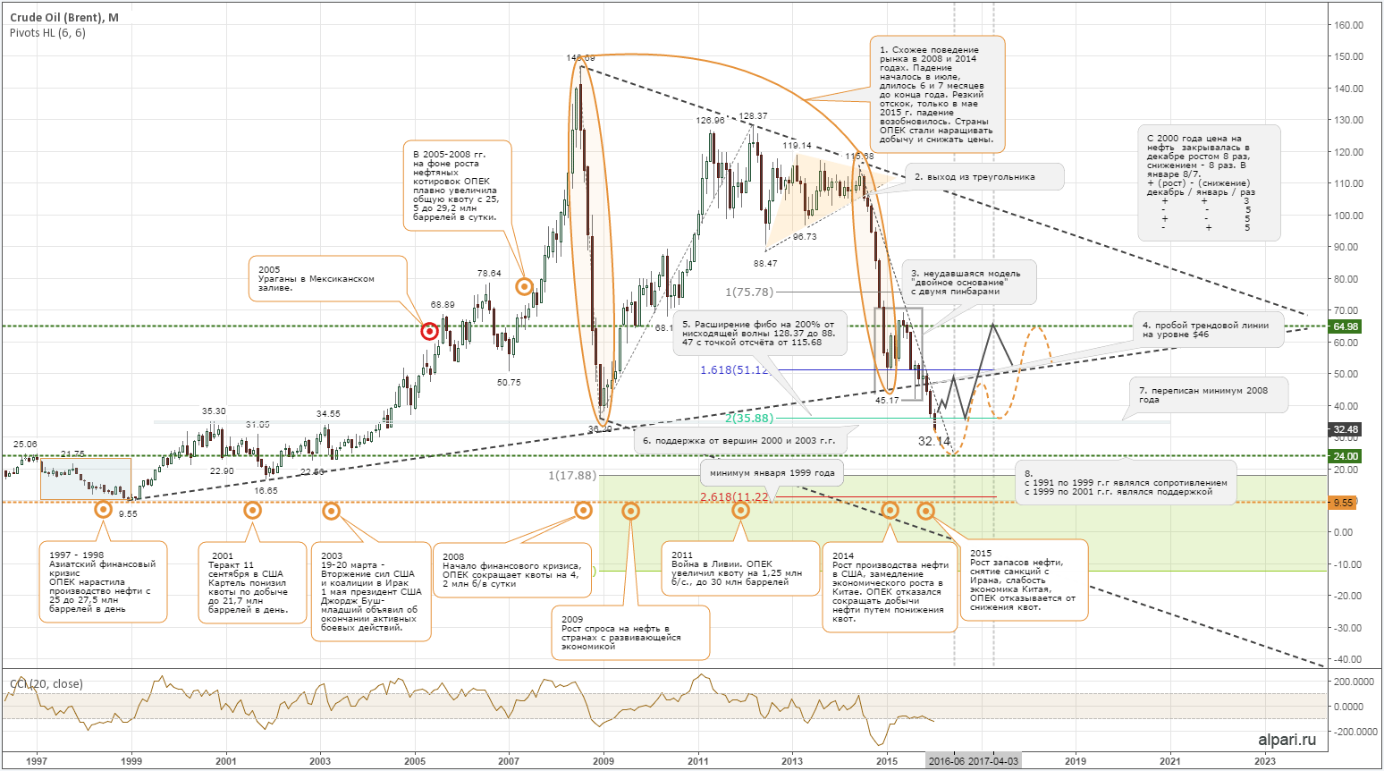This screenshot has height=771, width=1384.
Task: Open callout 8 about 1991-1999 сопротивлением
Action: click(x=1127, y=482)
